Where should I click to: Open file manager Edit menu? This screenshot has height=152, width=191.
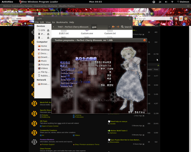42,22
